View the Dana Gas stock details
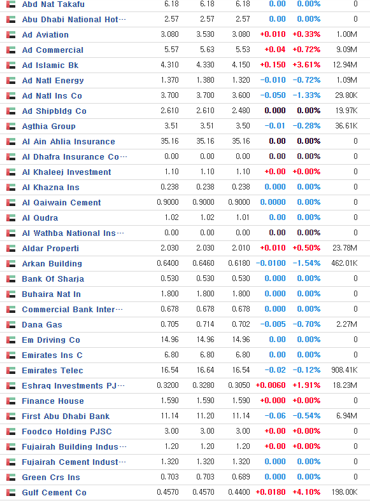The image size is (370, 503). (42, 325)
